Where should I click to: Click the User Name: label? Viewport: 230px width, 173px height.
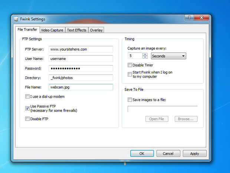pos(34,59)
